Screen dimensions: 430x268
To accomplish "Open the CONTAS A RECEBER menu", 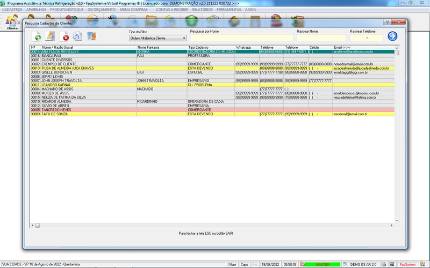I will coord(172,10).
